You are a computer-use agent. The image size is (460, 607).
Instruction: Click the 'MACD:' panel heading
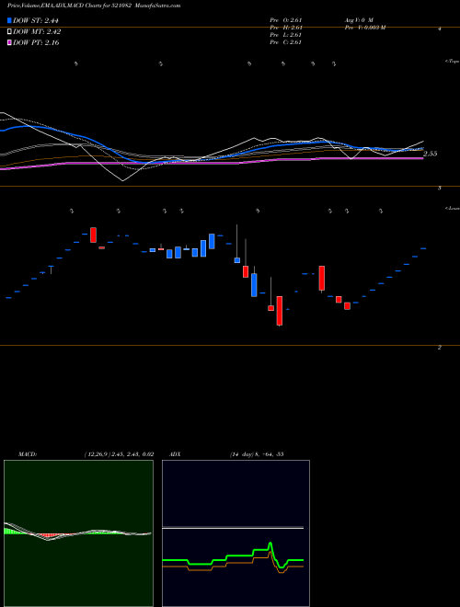pos(27,454)
